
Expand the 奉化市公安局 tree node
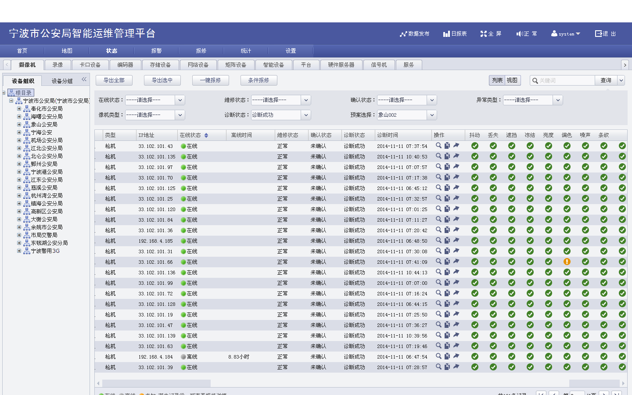(19, 108)
